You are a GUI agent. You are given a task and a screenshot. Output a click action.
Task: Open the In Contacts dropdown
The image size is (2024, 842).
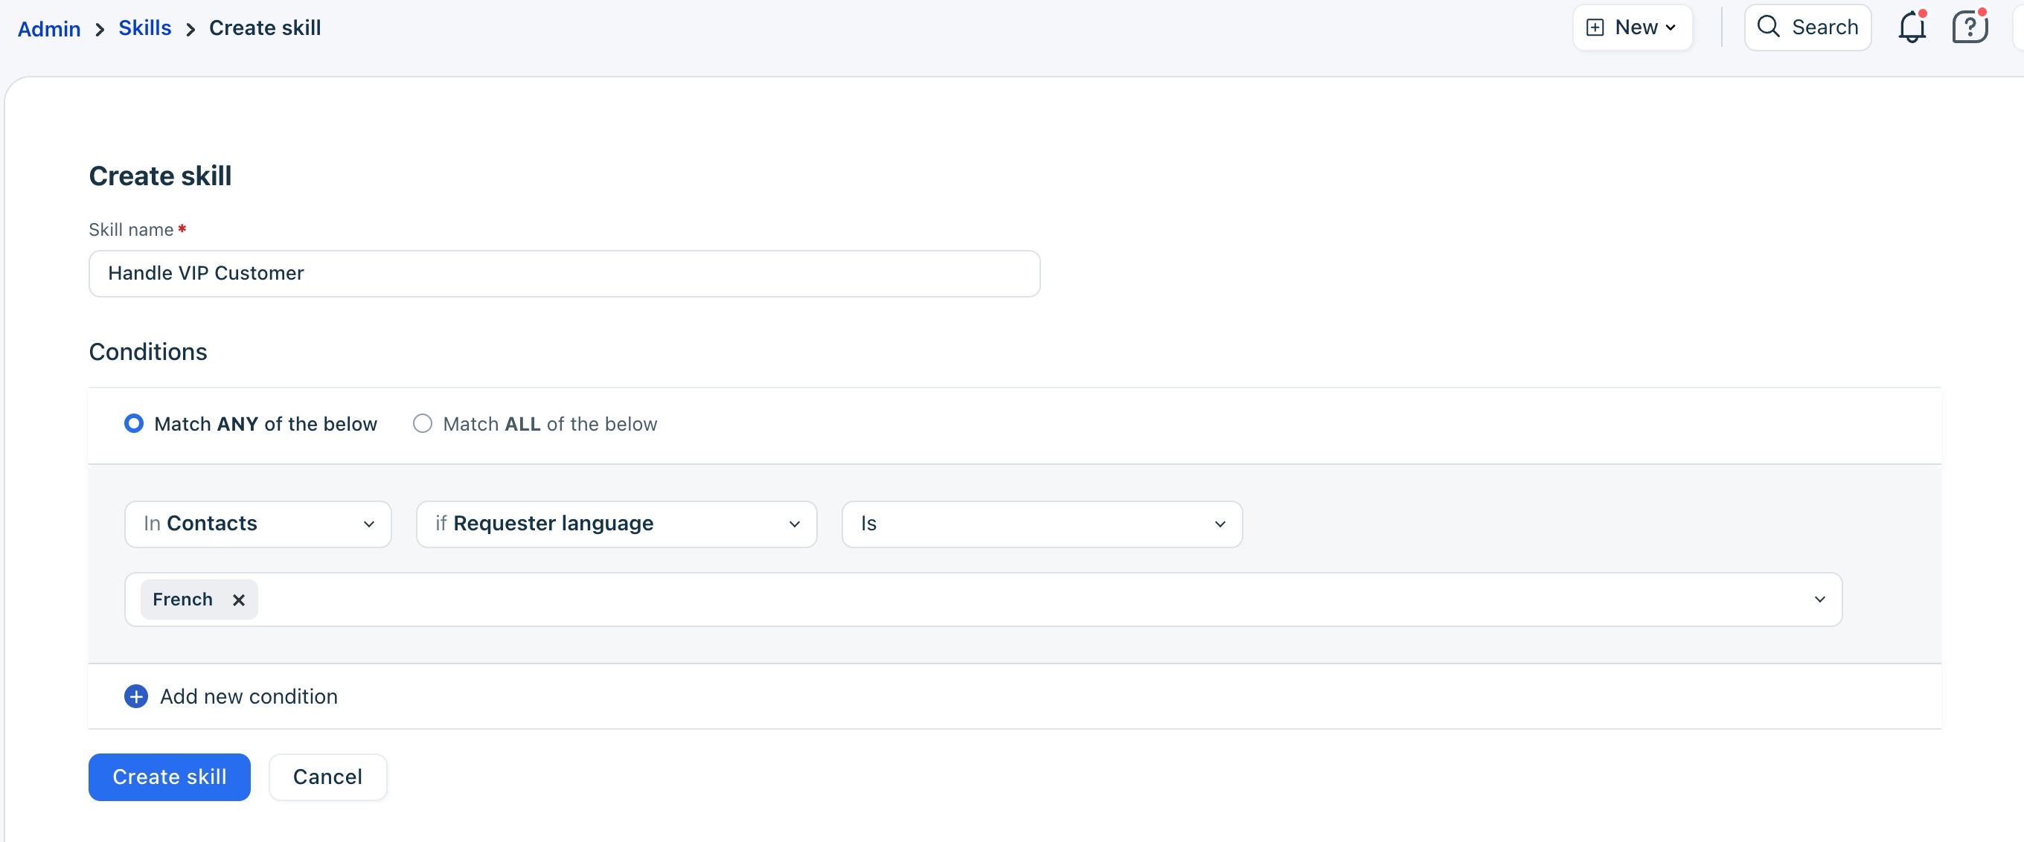[x=257, y=523]
